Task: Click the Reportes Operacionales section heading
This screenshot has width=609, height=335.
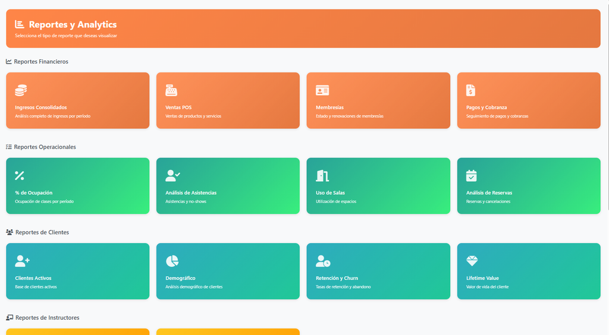Action: coord(45,147)
